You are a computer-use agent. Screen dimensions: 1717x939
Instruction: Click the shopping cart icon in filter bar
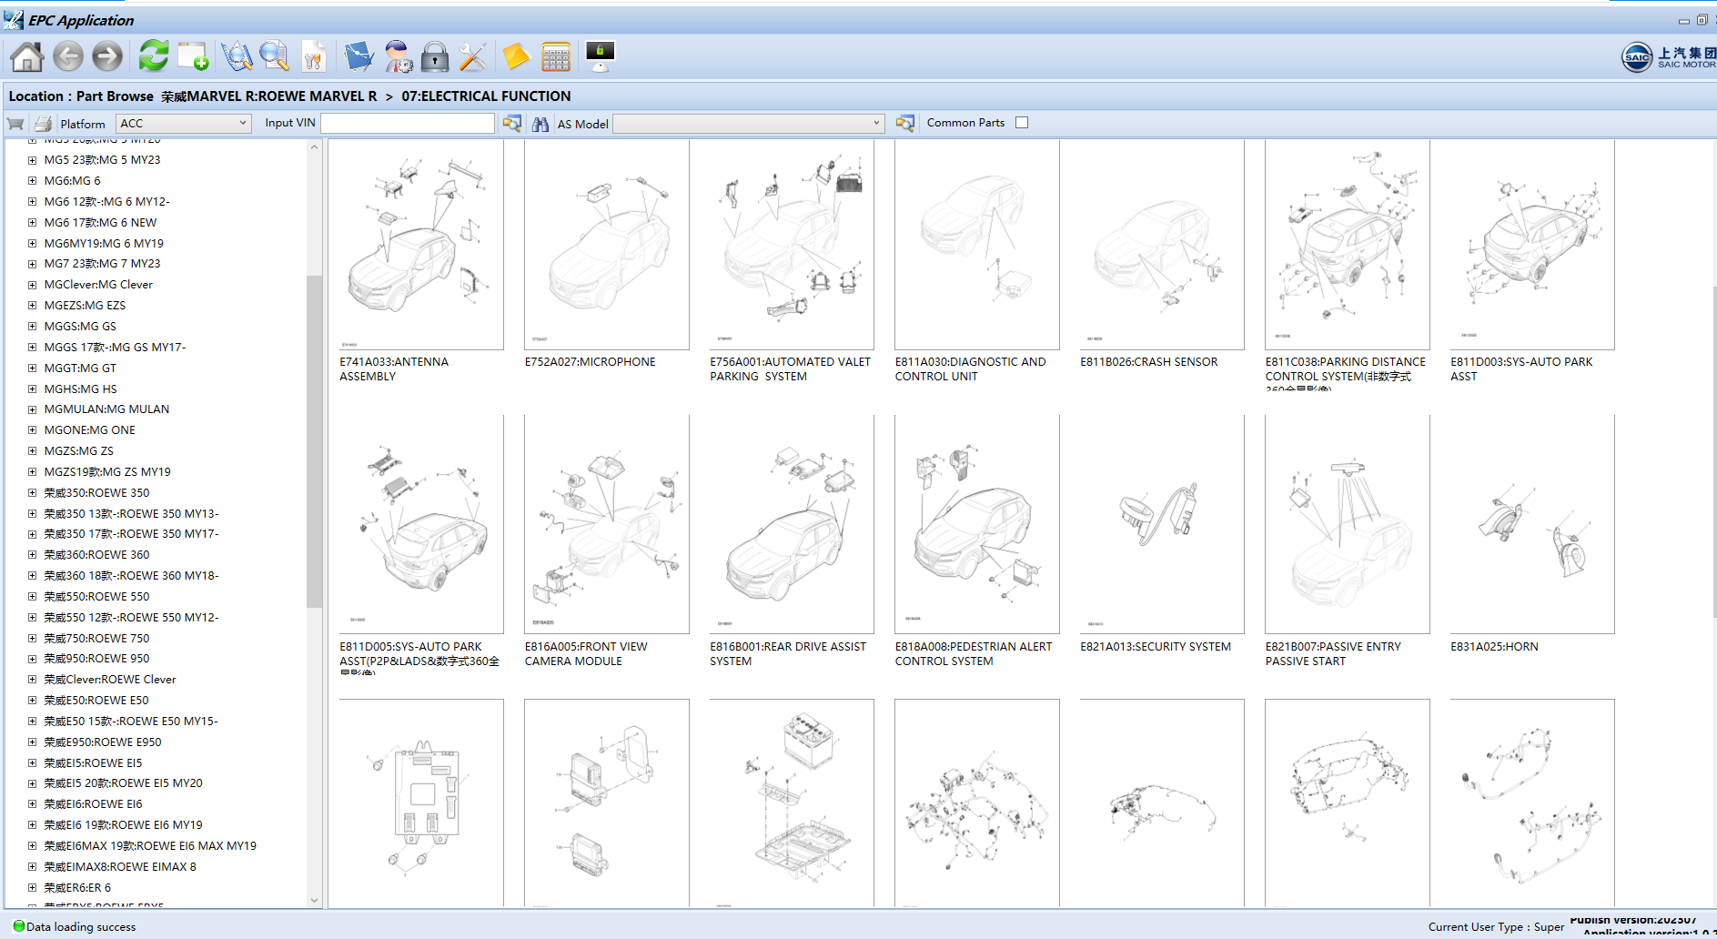[x=15, y=123]
